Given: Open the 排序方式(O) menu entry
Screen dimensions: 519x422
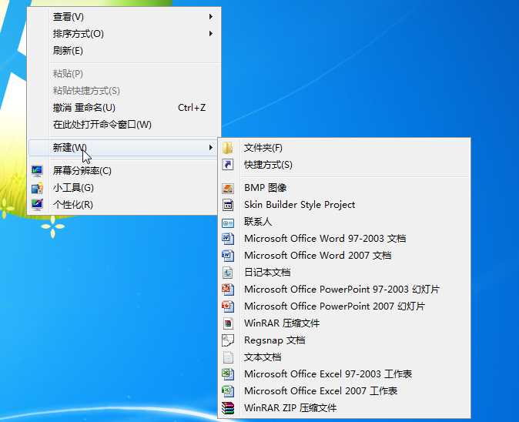Looking at the screenshot, I should (124, 33).
